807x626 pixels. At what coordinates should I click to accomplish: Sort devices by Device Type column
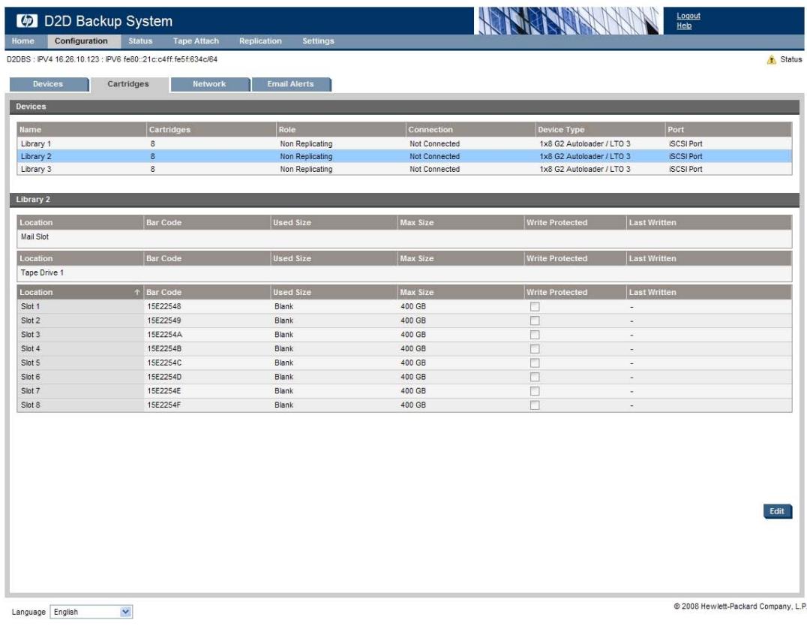click(600, 130)
